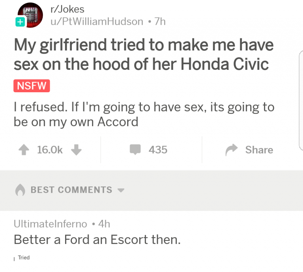
Task: Click the Share button label
Action: click(259, 150)
